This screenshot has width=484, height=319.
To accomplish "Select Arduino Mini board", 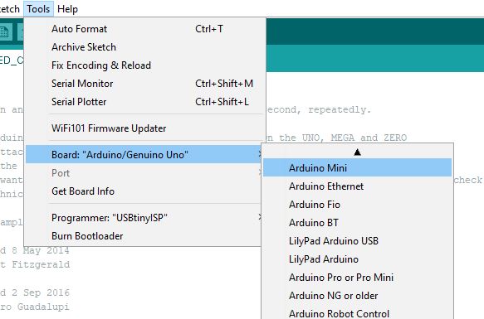I will [357, 167].
